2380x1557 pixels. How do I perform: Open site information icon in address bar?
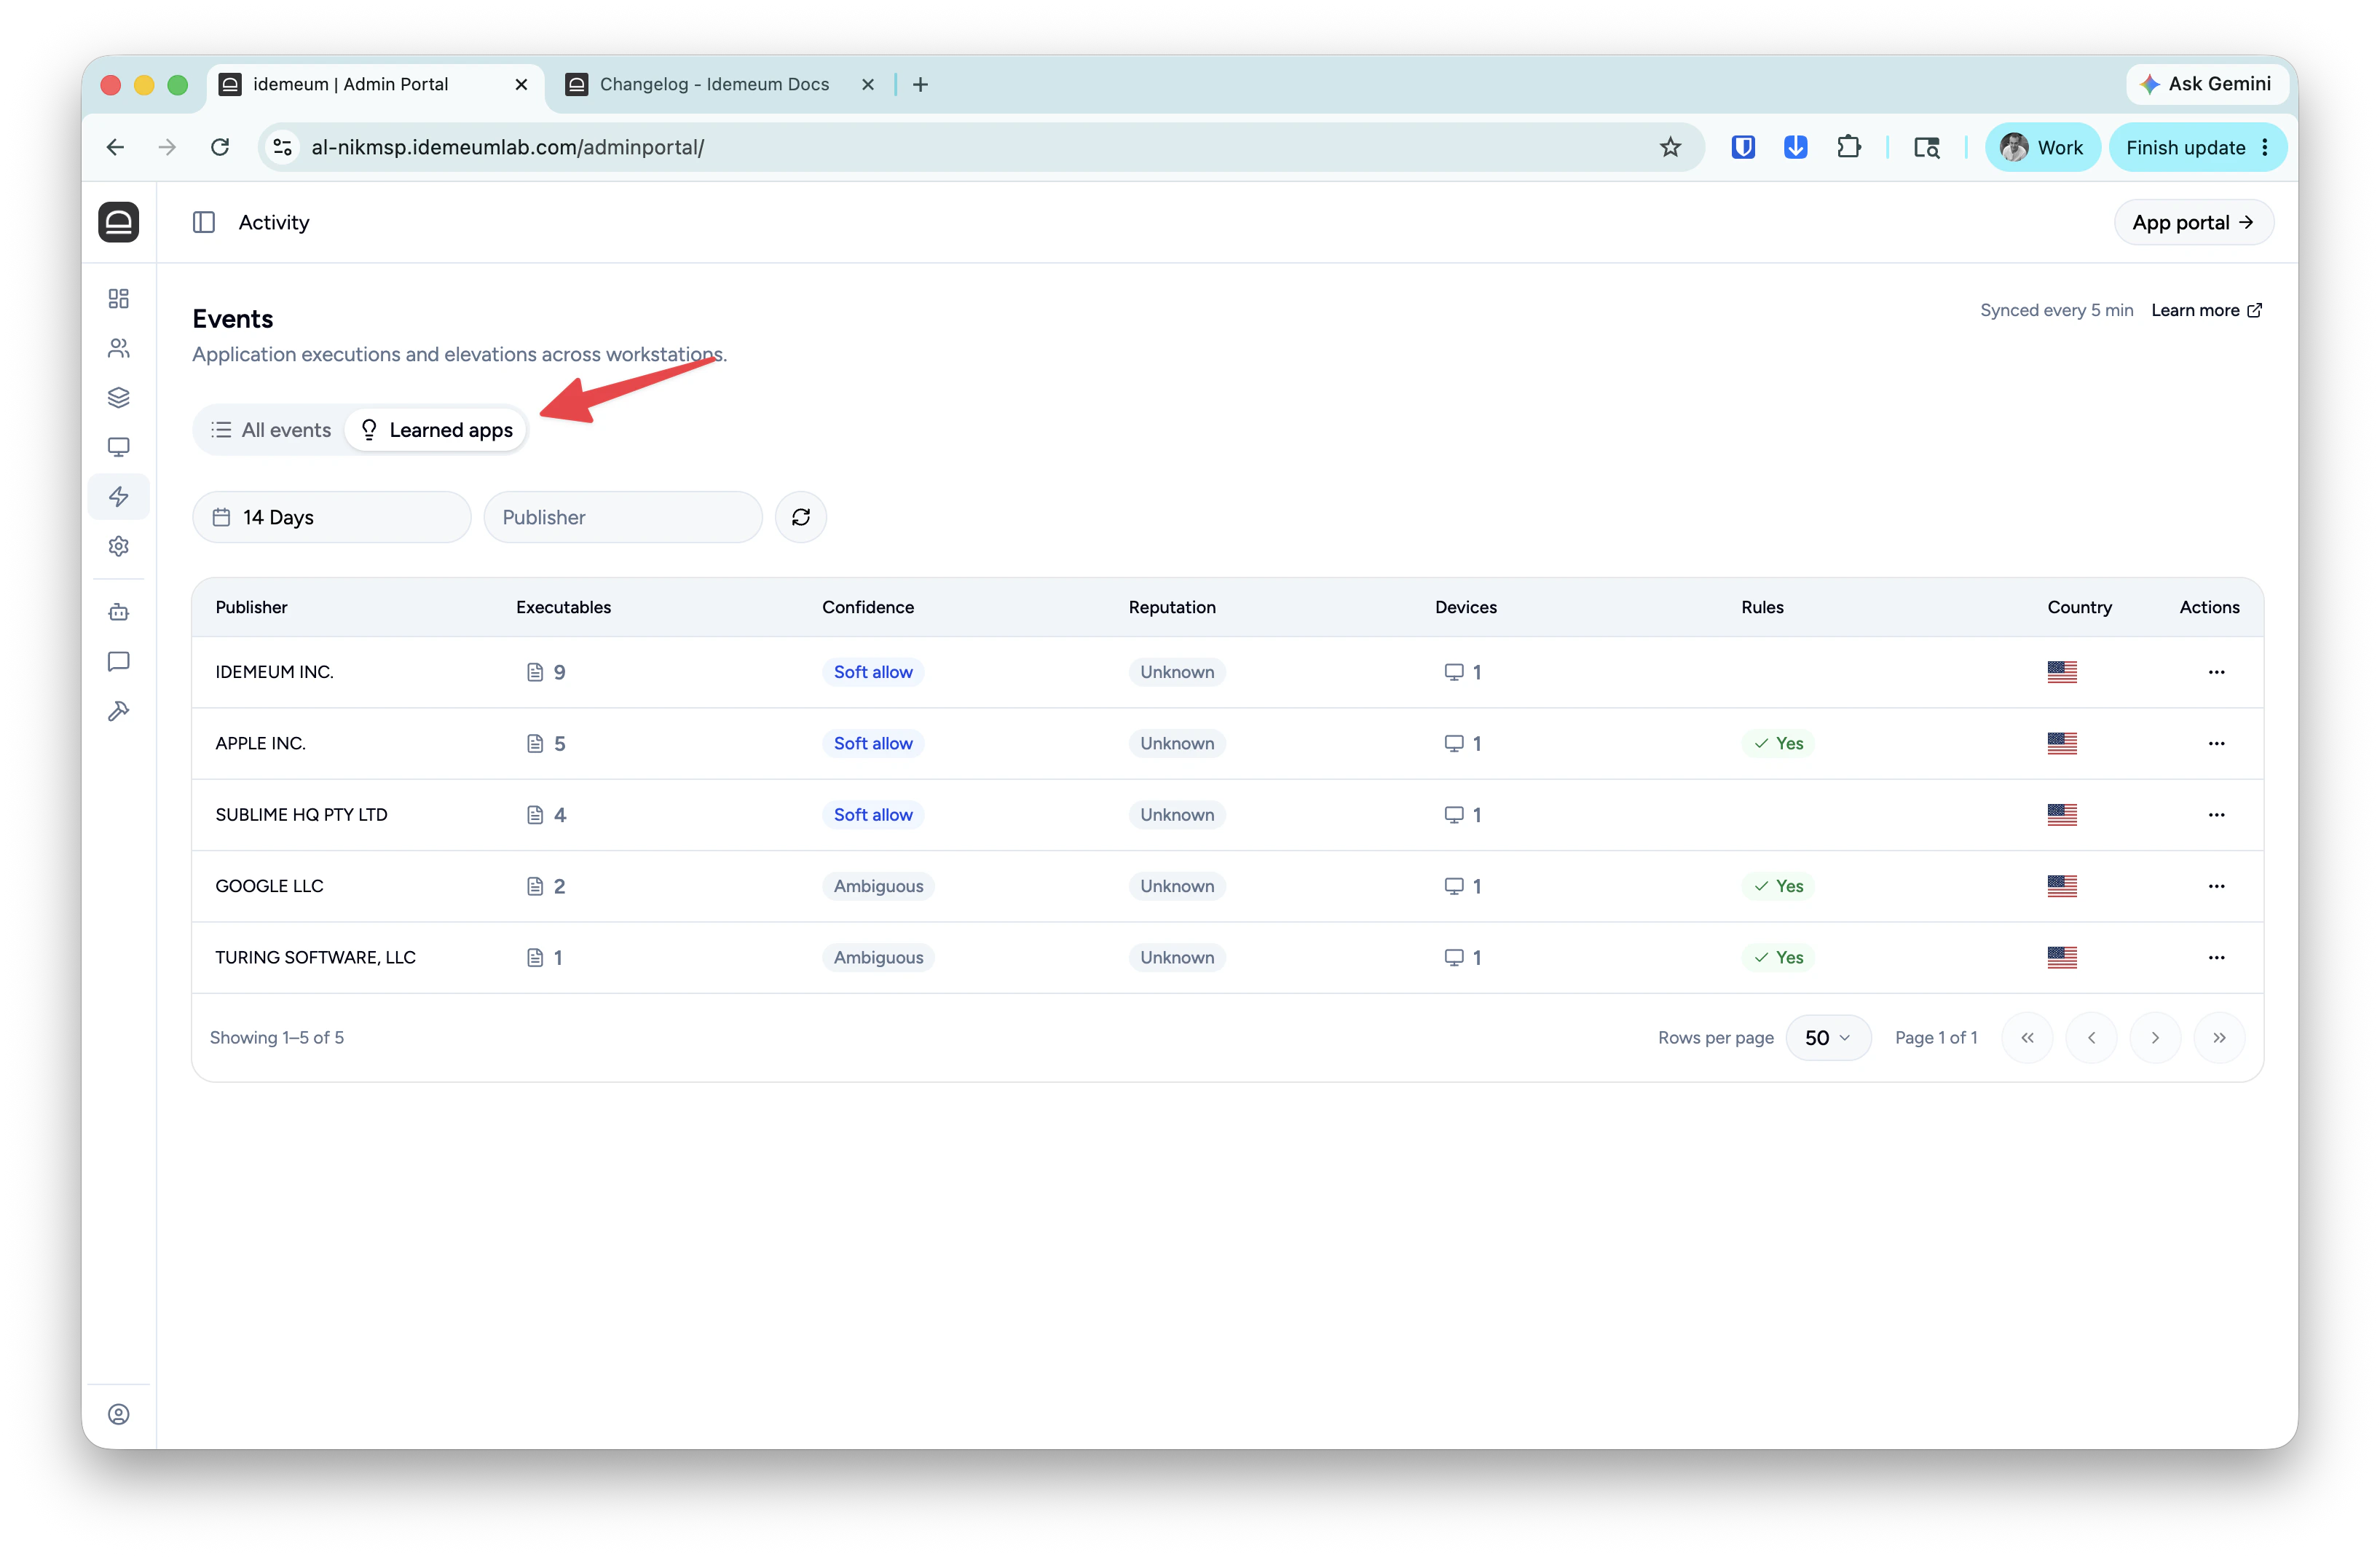tap(283, 147)
